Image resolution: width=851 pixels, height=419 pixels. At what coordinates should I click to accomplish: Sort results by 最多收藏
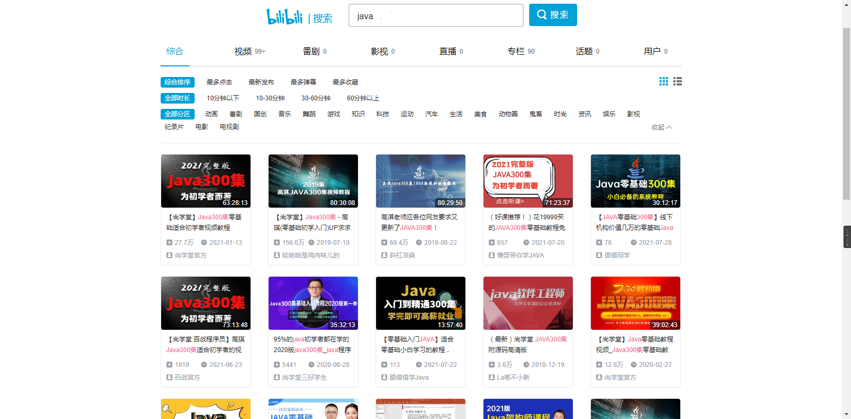pyautogui.click(x=345, y=82)
